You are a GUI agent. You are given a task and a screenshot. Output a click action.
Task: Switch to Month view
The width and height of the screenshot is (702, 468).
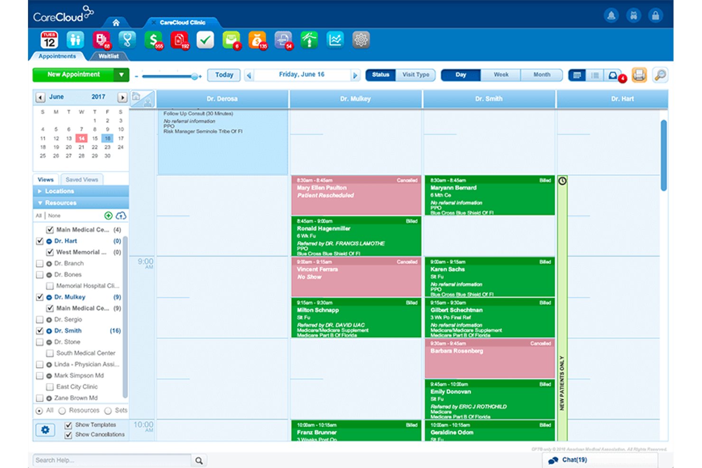click(x=542, y=75)
